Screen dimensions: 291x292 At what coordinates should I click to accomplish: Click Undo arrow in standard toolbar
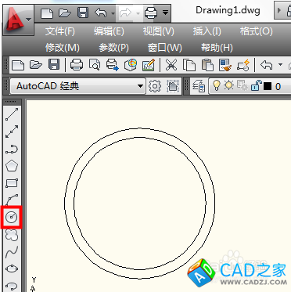(x=266, y=64)
